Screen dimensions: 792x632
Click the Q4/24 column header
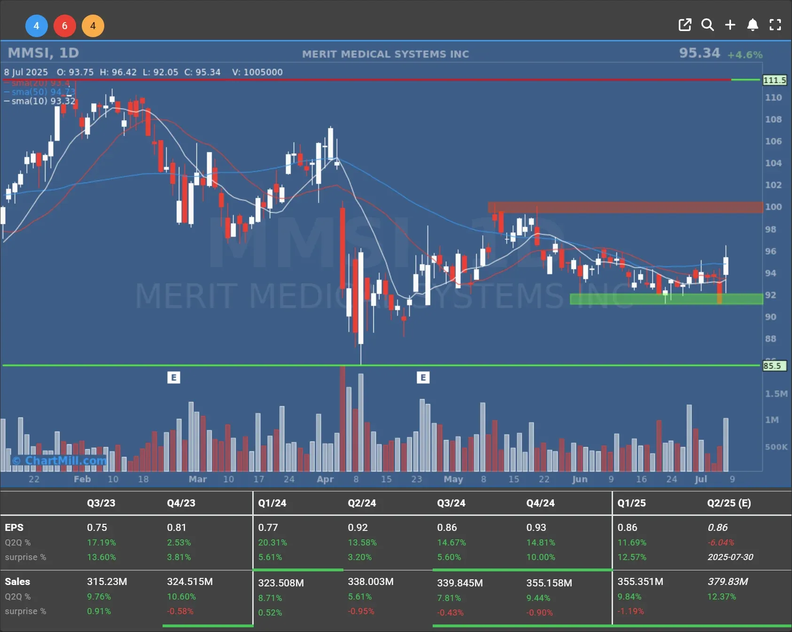tap(540, 503)
